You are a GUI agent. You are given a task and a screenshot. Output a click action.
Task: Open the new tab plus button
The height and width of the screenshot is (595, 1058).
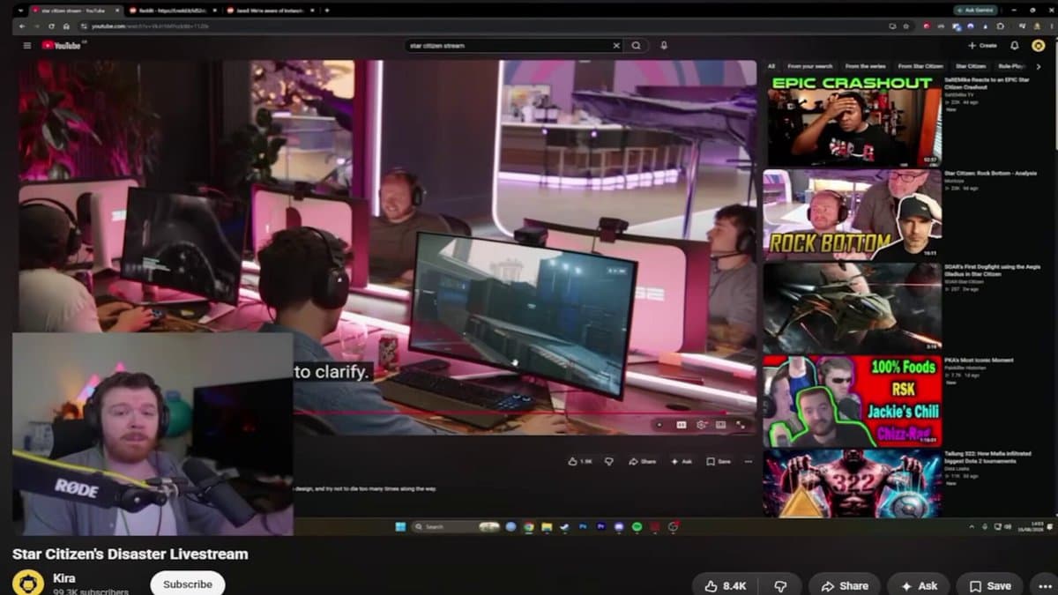pyautogui.click(x=327, y=10)
